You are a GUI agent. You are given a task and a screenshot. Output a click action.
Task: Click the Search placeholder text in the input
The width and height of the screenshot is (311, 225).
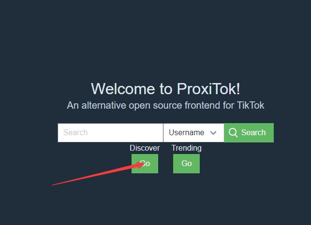[x=75, y=132]
